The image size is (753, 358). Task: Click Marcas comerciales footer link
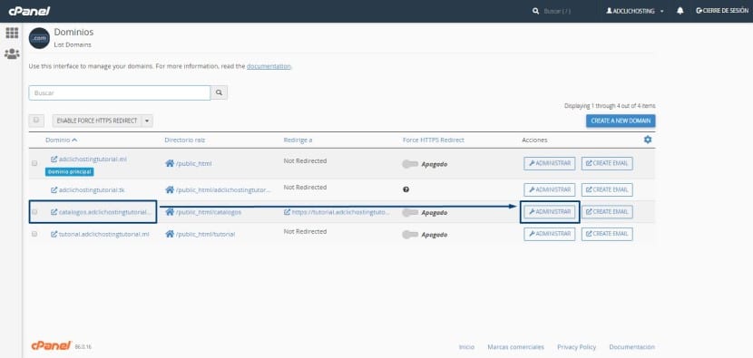(516, 346)
